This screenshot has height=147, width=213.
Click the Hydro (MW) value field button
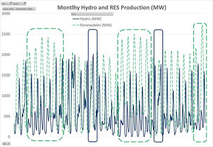coord(8,9)
